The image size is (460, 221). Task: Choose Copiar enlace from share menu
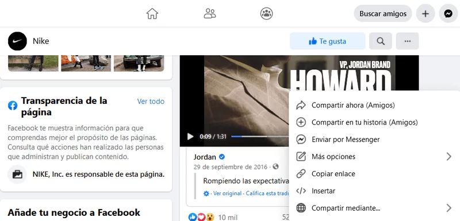tap(374, 174)
